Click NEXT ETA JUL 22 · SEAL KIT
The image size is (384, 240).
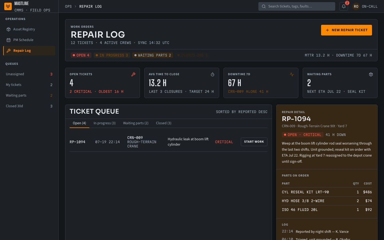point(336,91)
